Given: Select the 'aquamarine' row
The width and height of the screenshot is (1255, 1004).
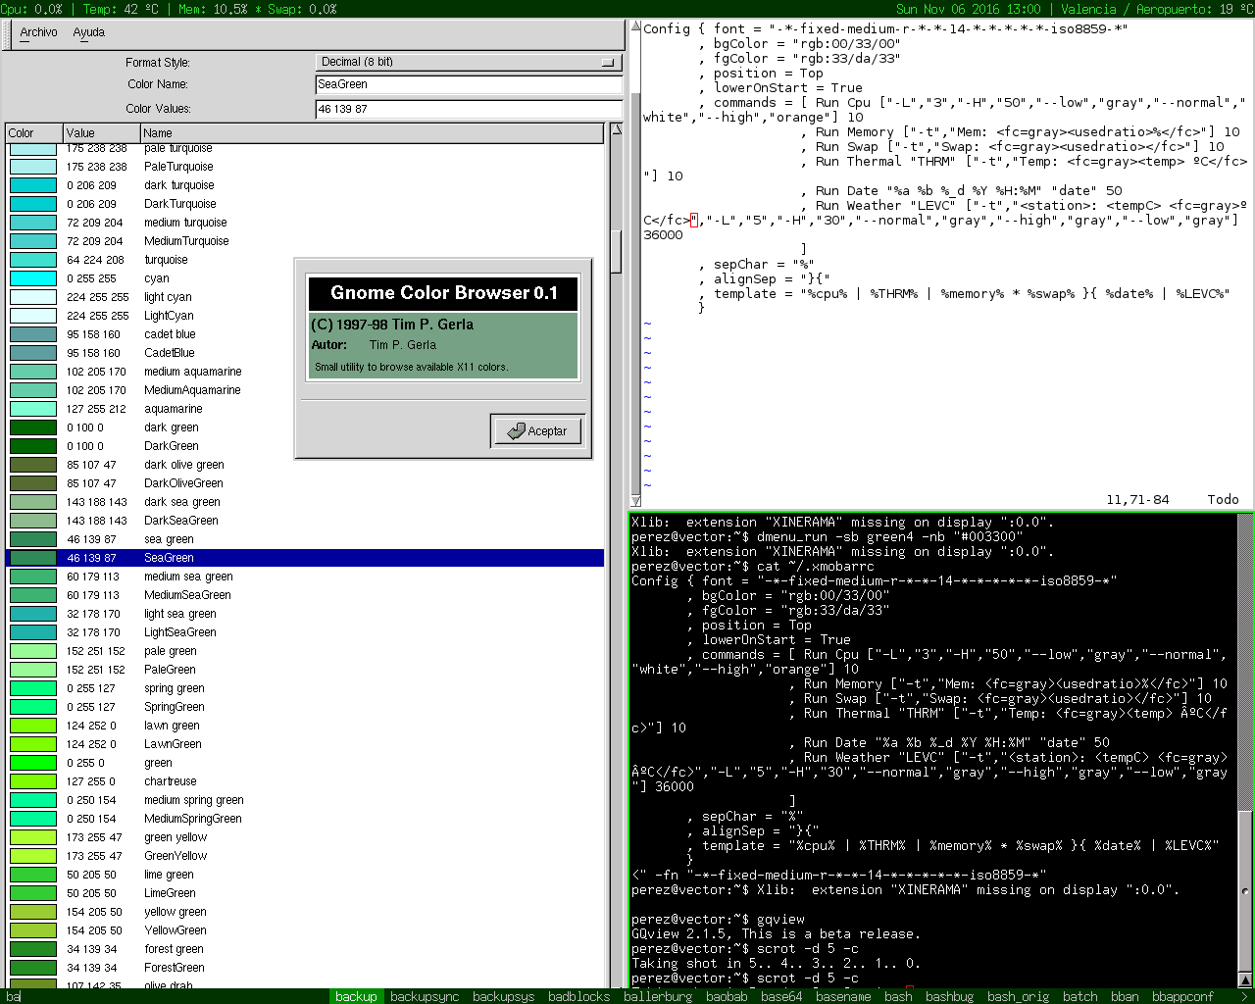Looking at the screenshot, I should coord(305,409).
